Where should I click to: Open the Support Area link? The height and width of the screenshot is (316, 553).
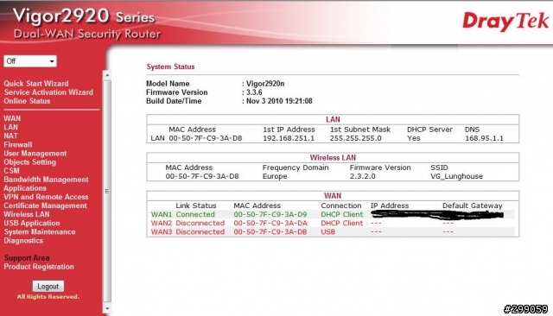(27, 258)
